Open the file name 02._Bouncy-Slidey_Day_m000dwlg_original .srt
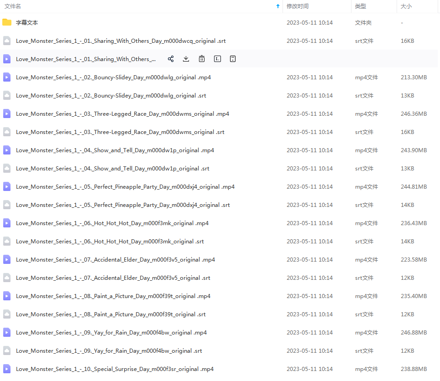The width and height of the screenshot is (440, 381). [111, 96]
